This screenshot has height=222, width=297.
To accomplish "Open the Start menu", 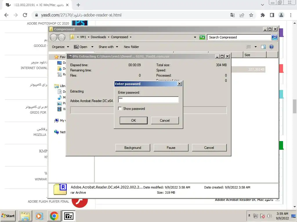I will pos(8,216).
